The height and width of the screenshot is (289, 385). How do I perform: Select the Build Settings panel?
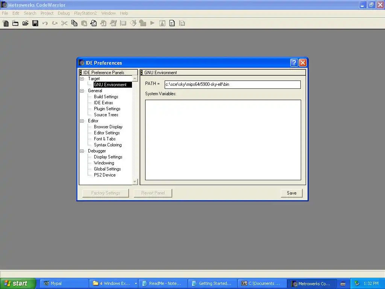[106, 97]
